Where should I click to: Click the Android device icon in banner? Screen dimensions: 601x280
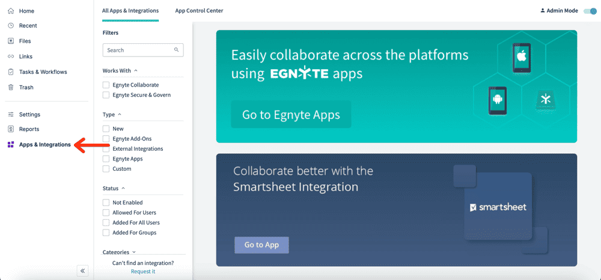pos(497,101)
